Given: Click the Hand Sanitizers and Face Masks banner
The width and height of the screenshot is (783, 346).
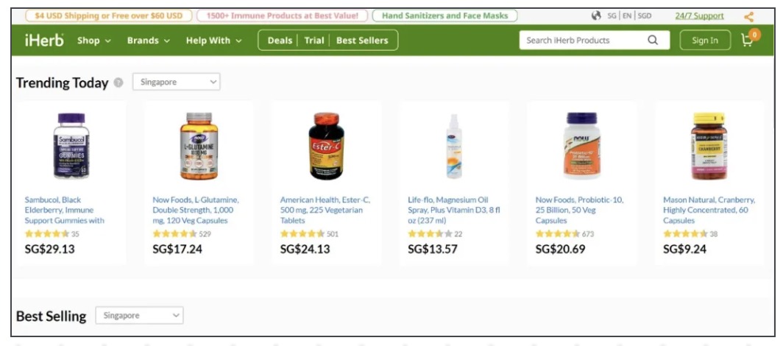Looking at the screenshot, I should [x=444, y=15].
